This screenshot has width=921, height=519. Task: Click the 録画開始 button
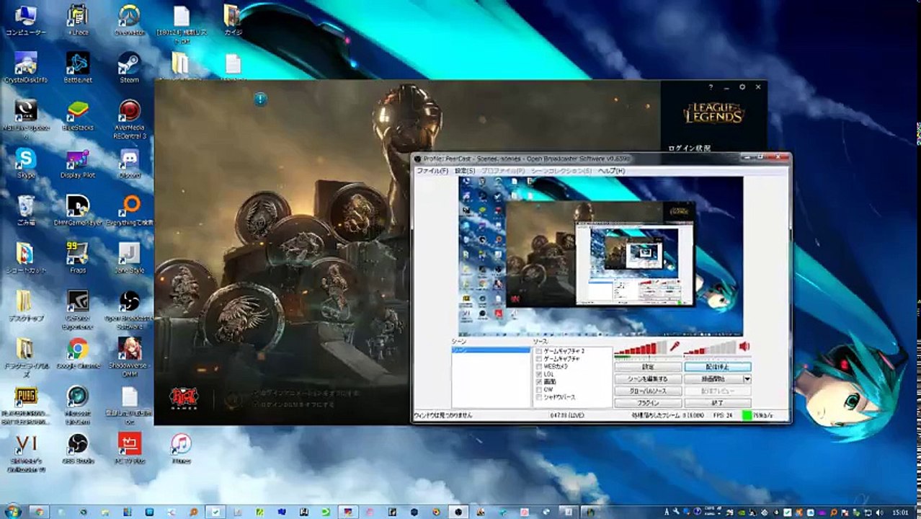(713, 379)
